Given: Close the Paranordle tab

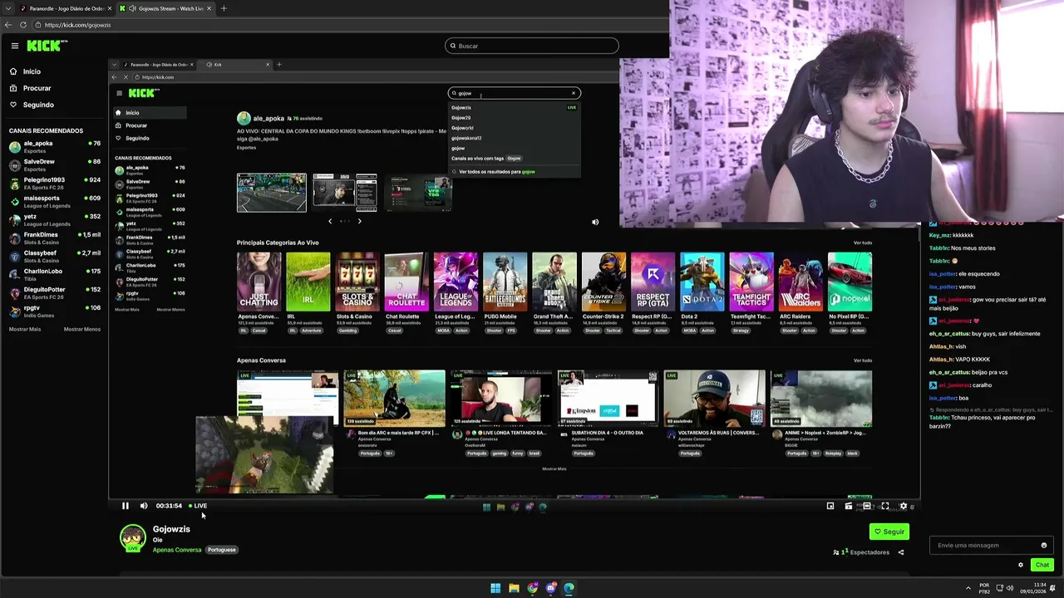Looking at the screenshot, I should click(111, 8).
